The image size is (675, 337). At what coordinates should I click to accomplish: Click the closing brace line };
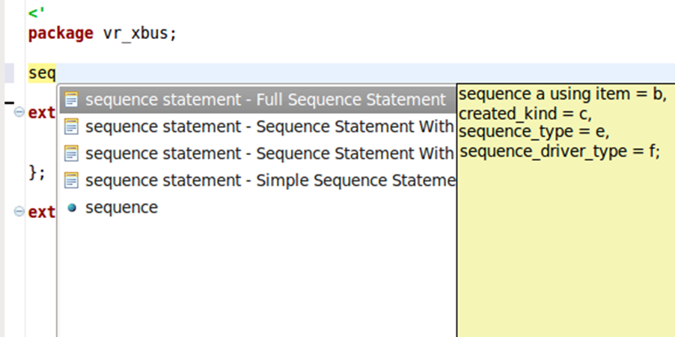(x=37, y=172)
